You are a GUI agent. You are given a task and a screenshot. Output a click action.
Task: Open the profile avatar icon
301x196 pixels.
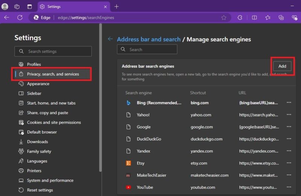(5, 6)
